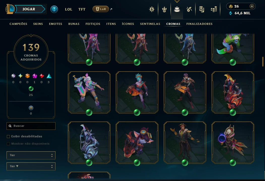Click the vertical scrollbar thumb

(x=263, y=62)
